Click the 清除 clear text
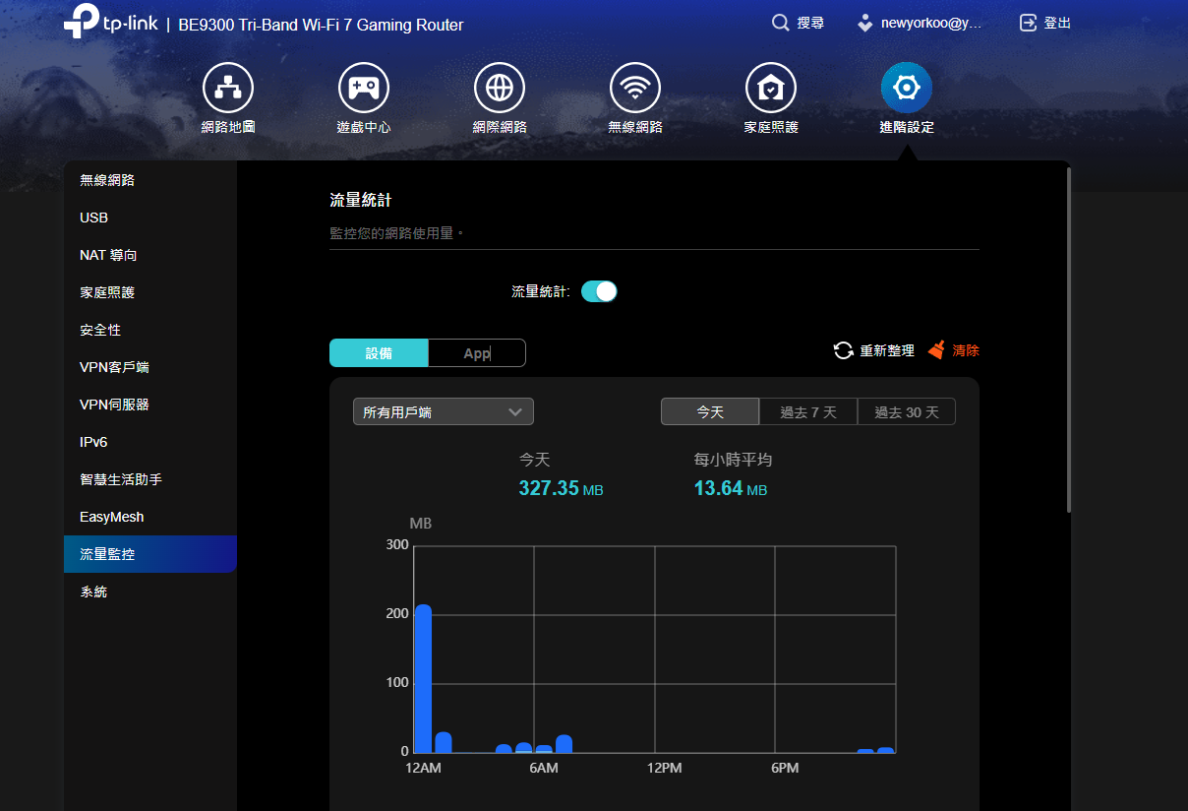The width and height of the screenshot is (1188, 811). pos(966,350)
